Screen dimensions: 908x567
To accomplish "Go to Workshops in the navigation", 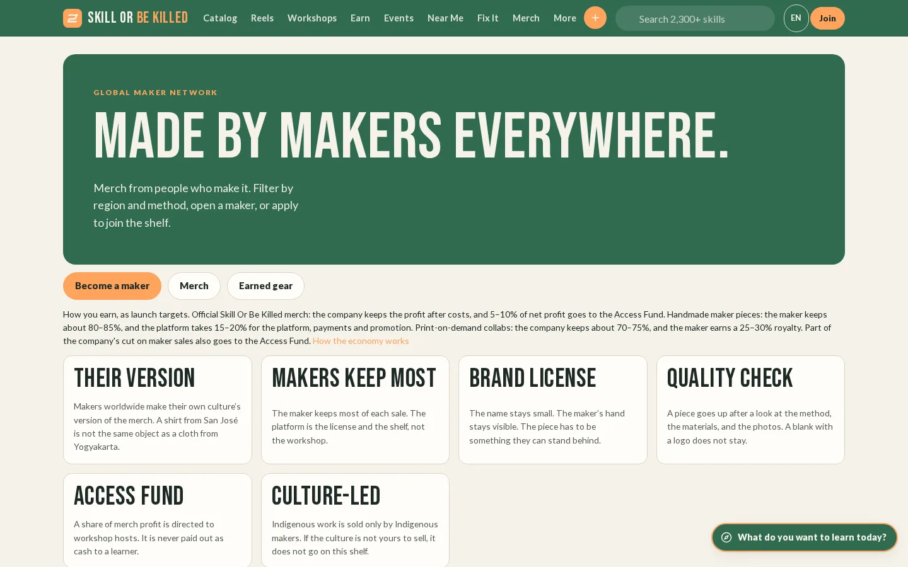I will 312,18.
